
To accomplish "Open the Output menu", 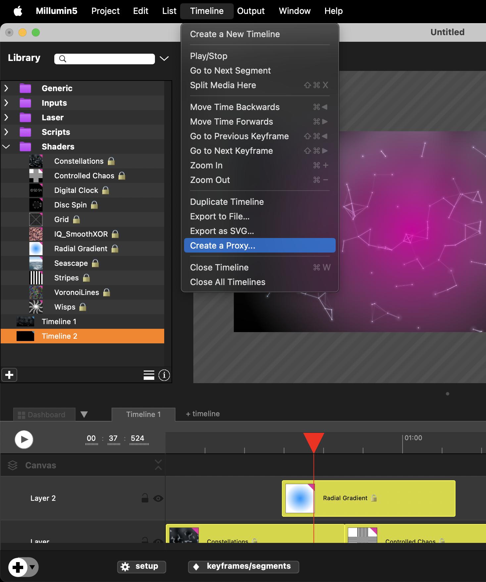I will pyautogui.click(x=251, y=11).
